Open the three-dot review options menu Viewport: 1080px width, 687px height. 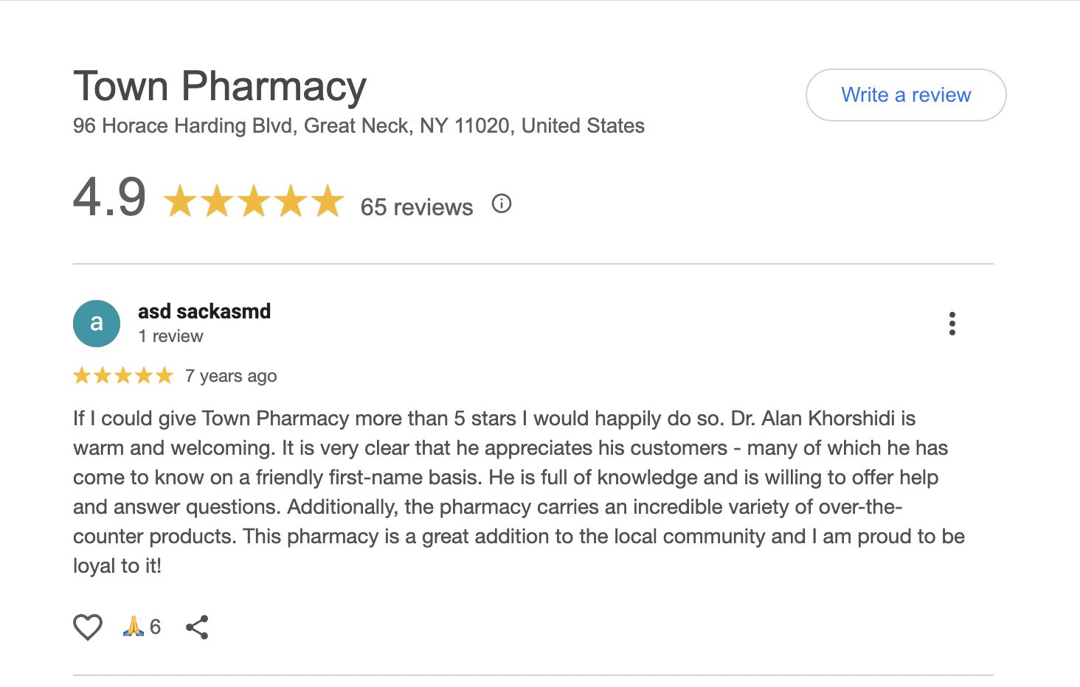952,324
